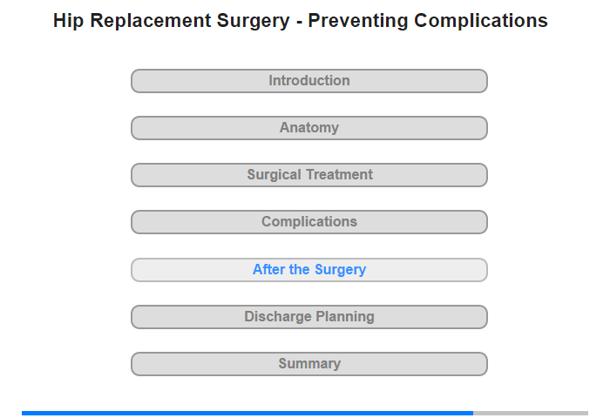This screenshot has height=418, width=610.
Task: Select the Surgical Treatment section
Action: pos(309,175)
